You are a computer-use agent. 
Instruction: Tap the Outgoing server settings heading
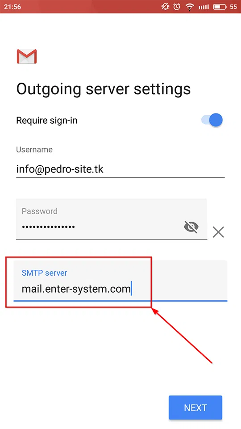(104, 89)
